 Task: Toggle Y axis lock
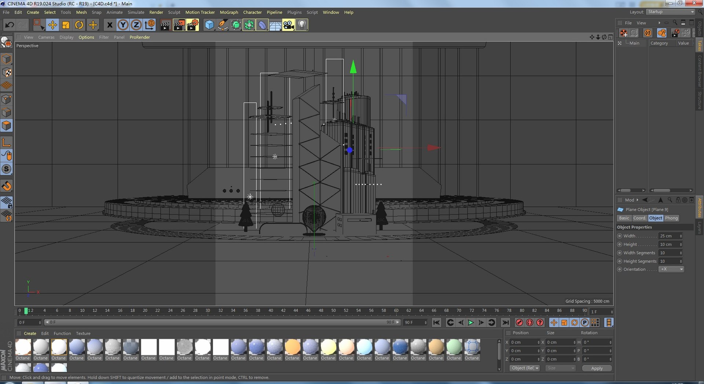[123, 25]
